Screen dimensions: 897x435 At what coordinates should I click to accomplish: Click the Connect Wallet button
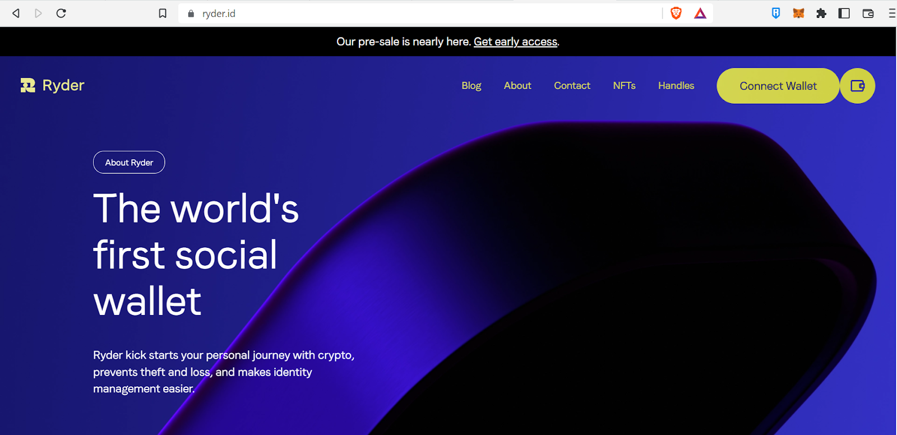pos(778,86)
